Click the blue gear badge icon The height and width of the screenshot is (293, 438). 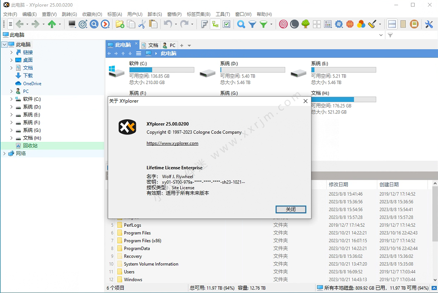339,24
